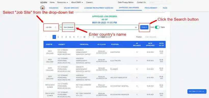Click the blue Search button

click(144, 27)
